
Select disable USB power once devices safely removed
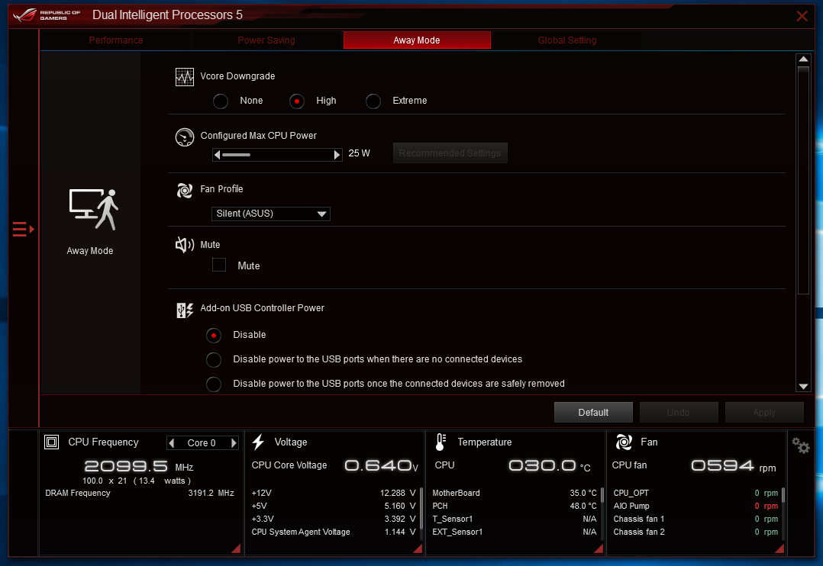click(214, 384)
